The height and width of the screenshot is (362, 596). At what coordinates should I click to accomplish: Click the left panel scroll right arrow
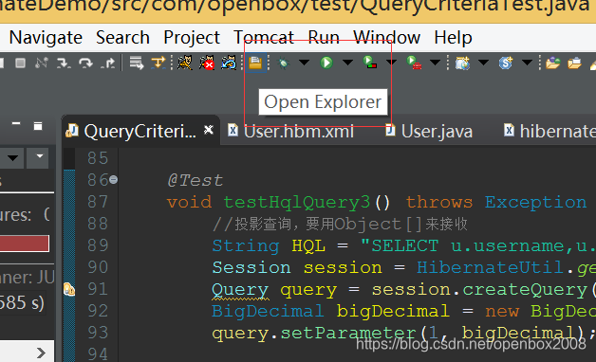coord(41,353)
